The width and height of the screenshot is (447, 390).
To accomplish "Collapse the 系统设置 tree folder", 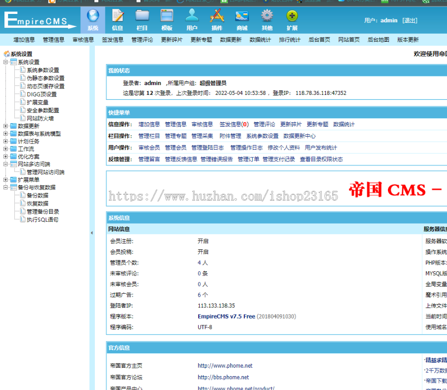I will 5,62.
